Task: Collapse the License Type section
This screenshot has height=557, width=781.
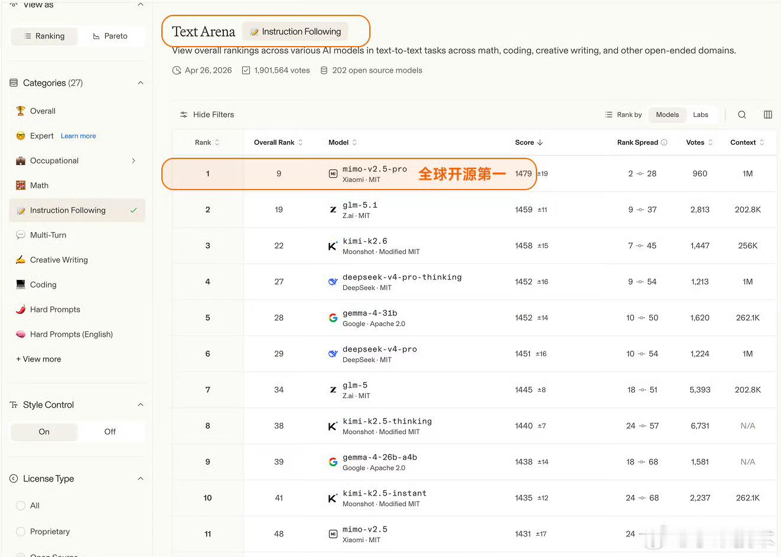Action: [141, 478]
